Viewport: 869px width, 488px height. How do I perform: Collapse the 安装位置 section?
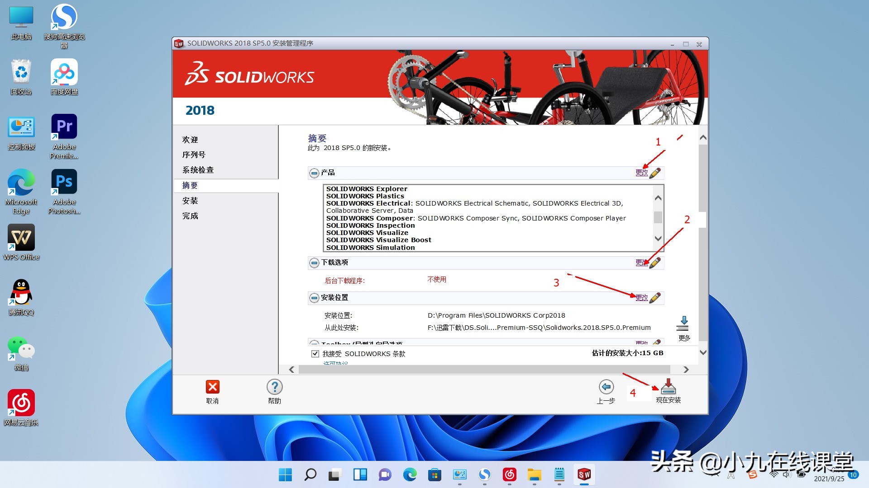pos(314,298)
